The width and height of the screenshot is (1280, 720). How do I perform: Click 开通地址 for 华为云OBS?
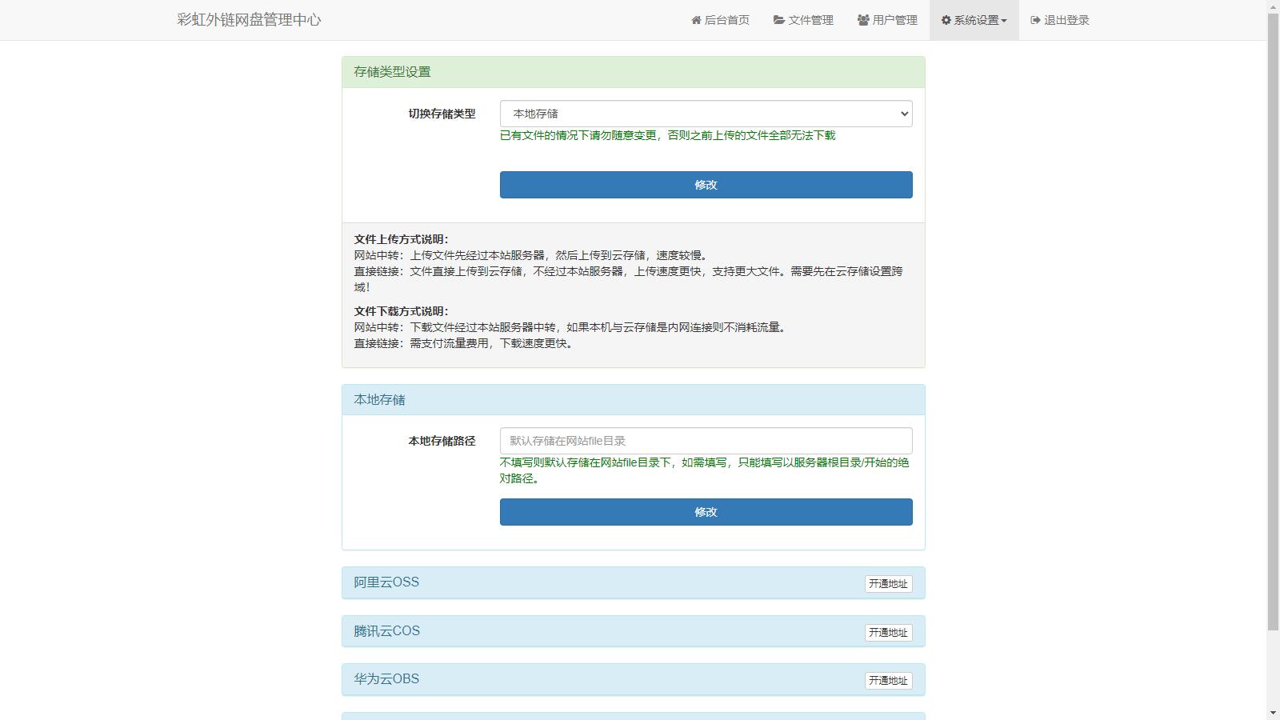pos(888,681)
